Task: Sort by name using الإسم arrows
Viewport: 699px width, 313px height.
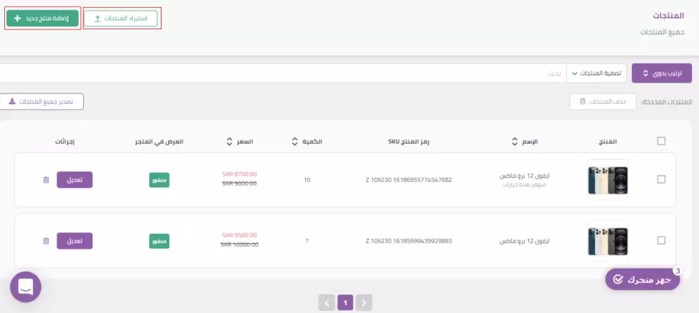Action: [516, 142]
